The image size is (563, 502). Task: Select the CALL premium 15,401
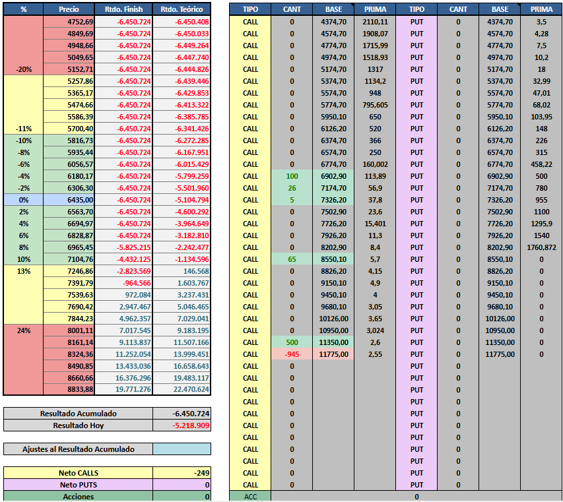(375, 224)
